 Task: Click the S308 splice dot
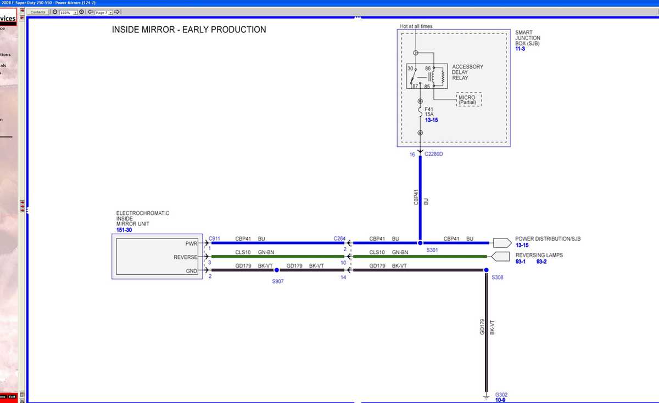486,270
